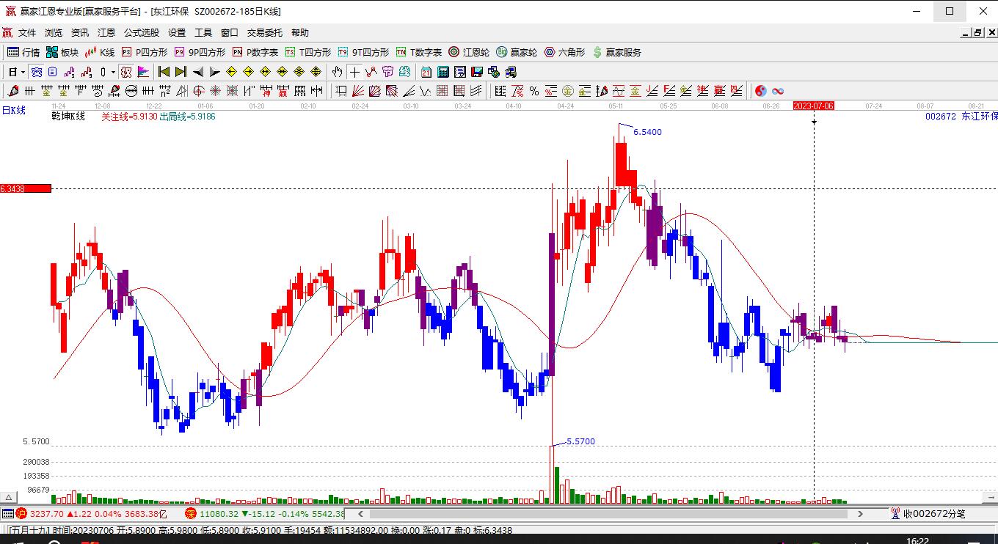The height and width of the screenshot is (544, 998).
Task: Select the percent sign drawing tool
Action: 534,91
